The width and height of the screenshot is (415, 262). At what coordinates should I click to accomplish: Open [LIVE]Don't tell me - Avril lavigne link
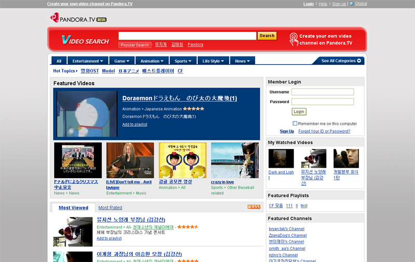coord(129,185)
